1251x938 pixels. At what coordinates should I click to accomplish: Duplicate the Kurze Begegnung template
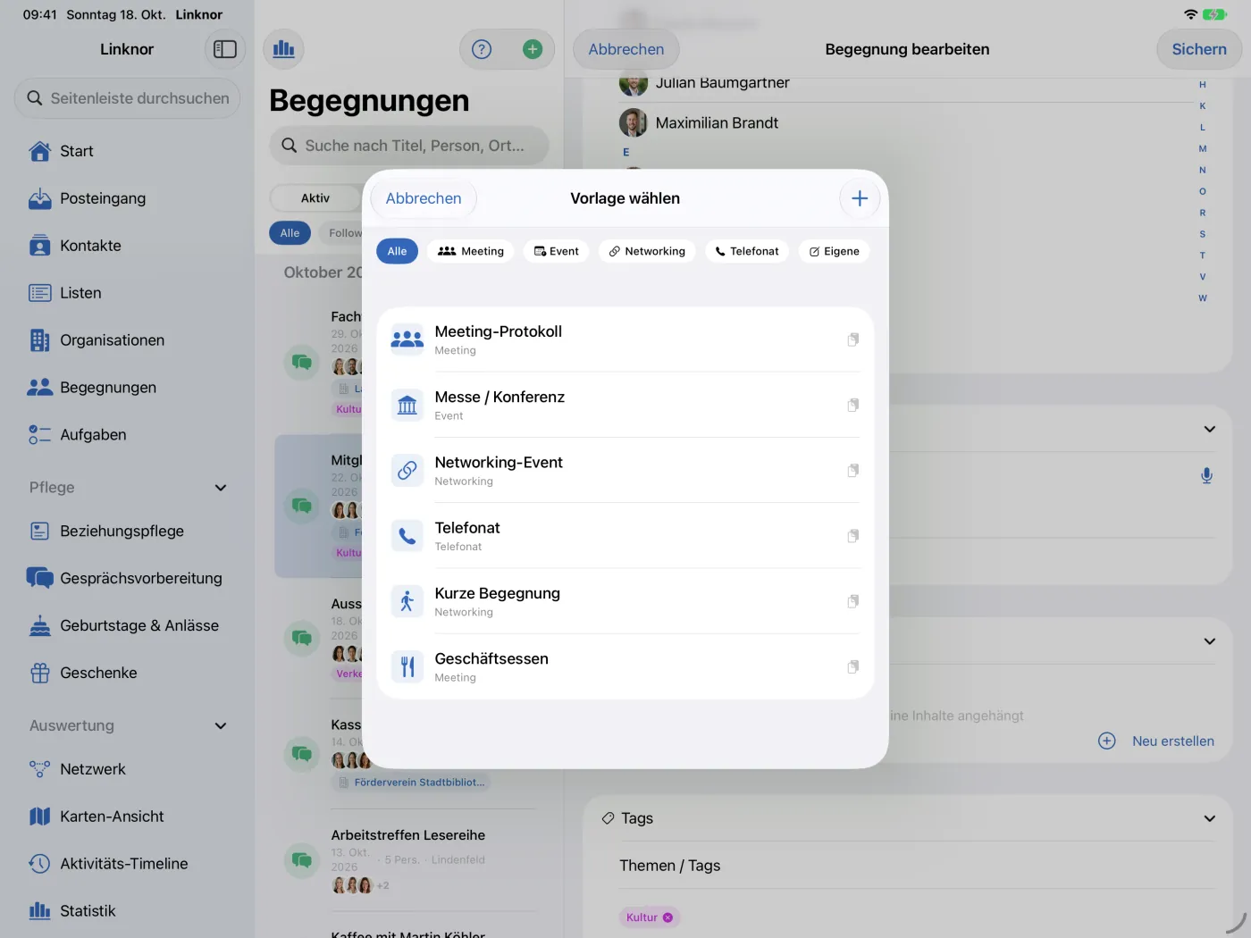(x=853, y=601)
